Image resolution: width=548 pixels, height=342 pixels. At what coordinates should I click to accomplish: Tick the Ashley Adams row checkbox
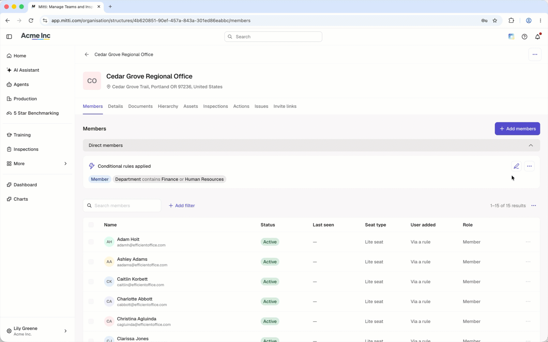pyautogui.click(x=91, y=262)
